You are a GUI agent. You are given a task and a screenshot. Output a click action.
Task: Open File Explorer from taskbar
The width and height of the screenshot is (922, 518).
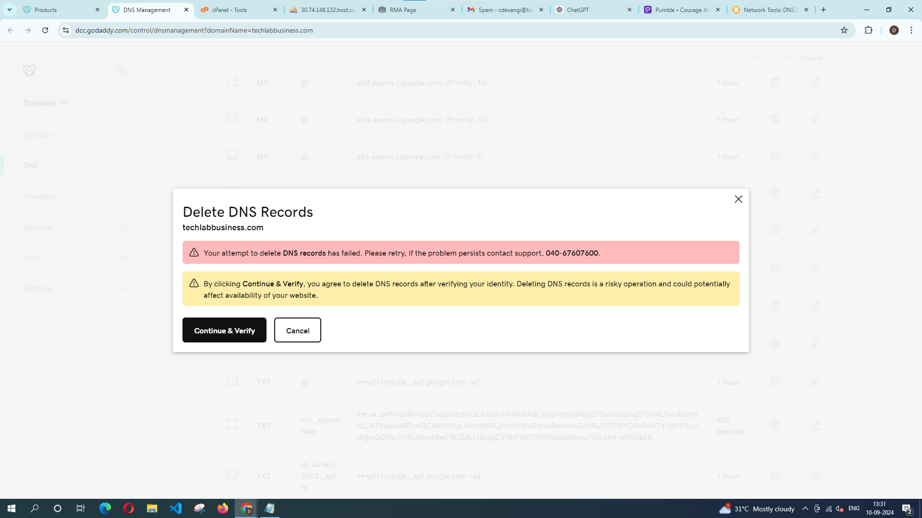[152, 508]
